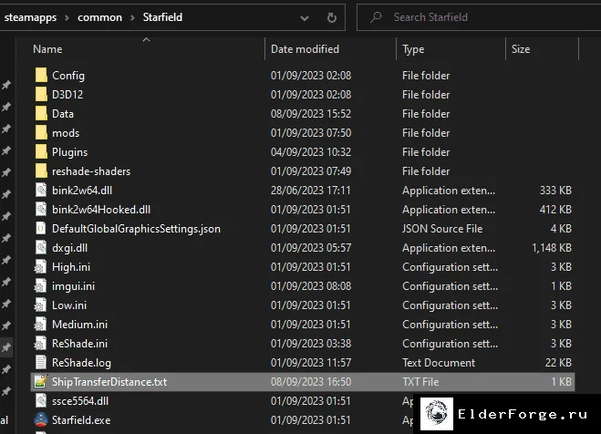Image resolution: width=601 pixels, height=434 pixels.
Task: Open the address bar history dropdown
Action: 305,18
